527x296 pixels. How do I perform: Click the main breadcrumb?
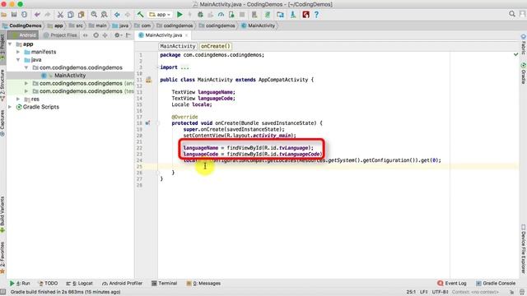(x=97, y=25)
